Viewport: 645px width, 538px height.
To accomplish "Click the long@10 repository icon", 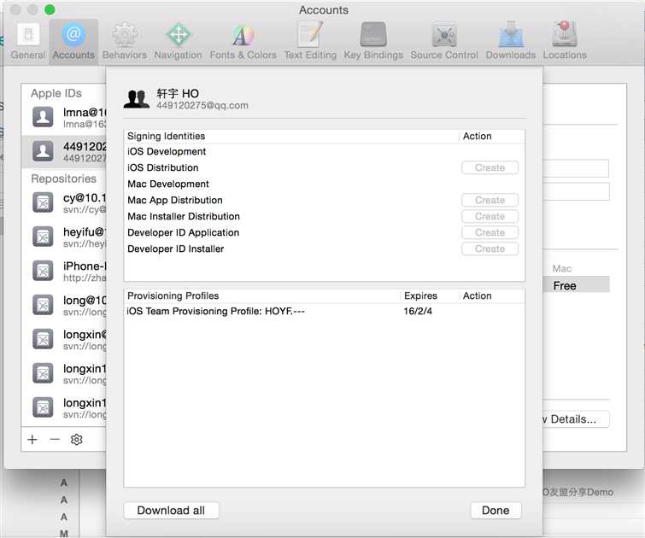I will 43,305.
